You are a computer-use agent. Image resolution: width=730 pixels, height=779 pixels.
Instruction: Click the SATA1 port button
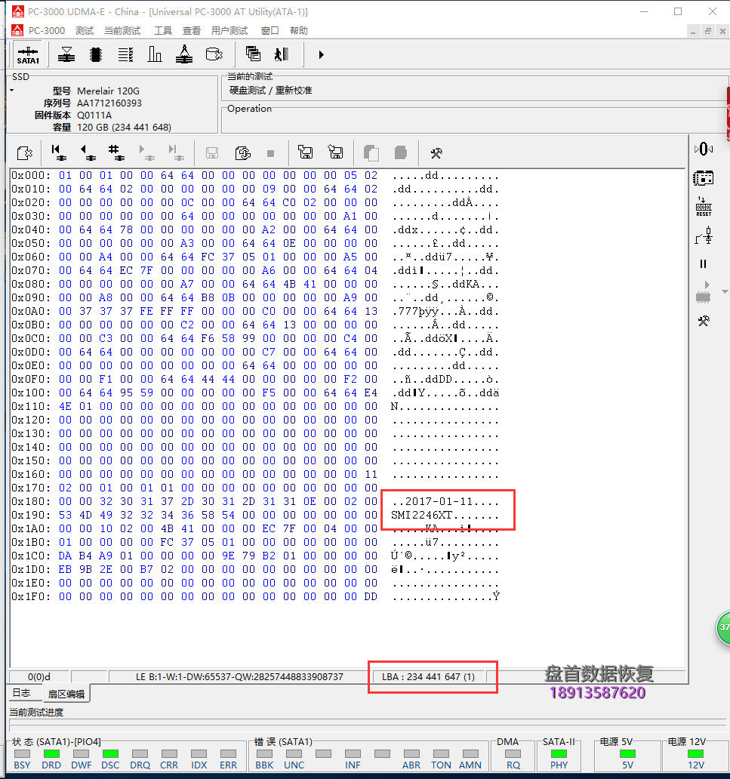click(28, 54)
